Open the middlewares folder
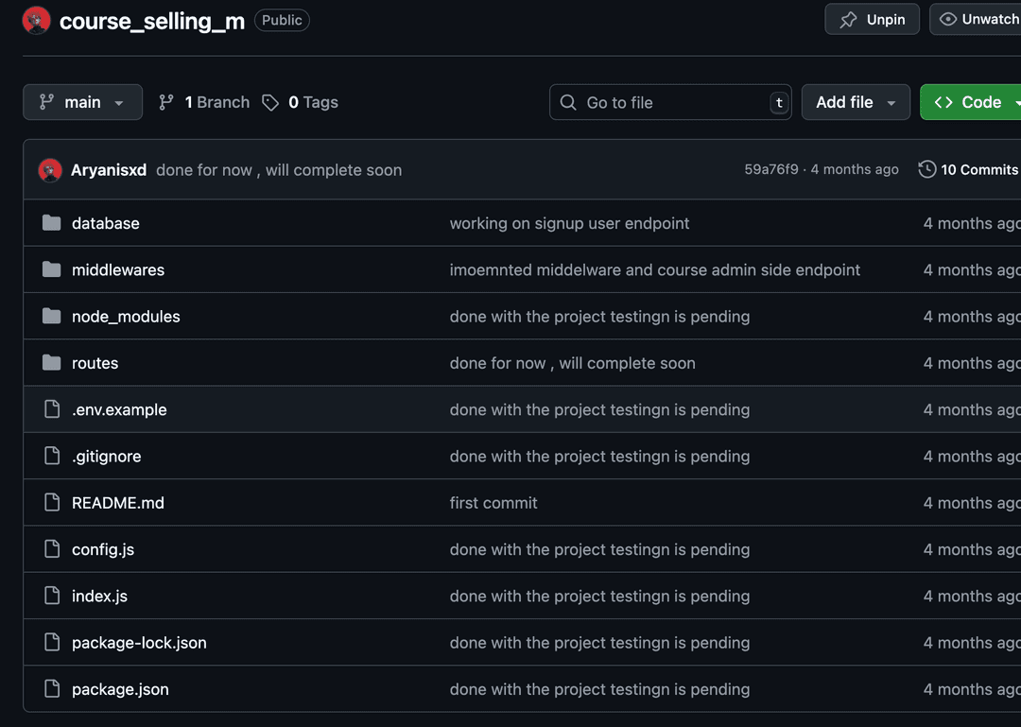 [118, 269]
